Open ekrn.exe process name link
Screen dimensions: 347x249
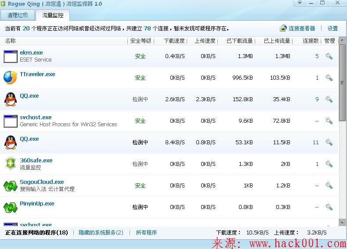pos(31,52)
